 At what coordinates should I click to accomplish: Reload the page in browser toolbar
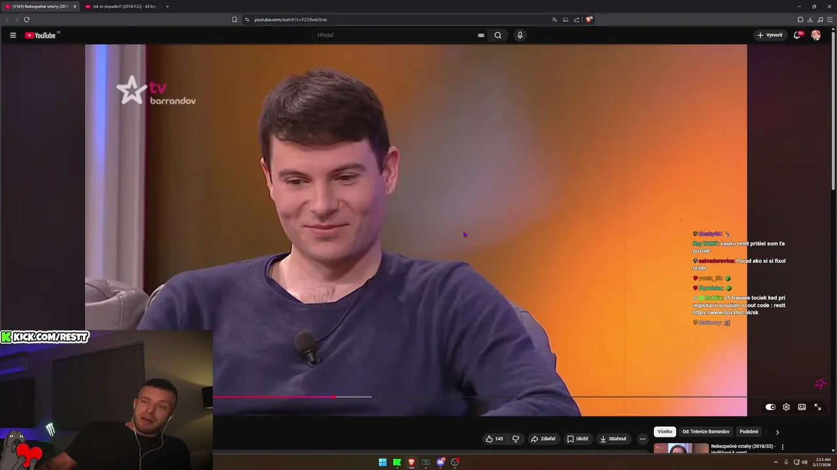point(26,20)
